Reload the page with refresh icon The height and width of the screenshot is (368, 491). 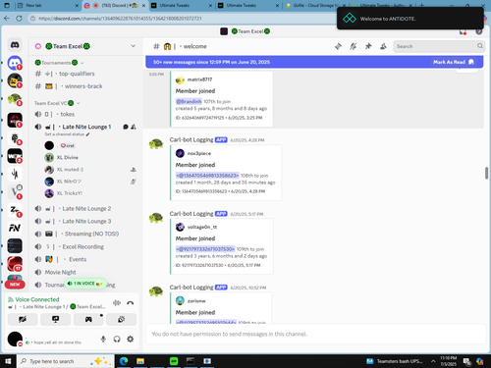[19, 19]
